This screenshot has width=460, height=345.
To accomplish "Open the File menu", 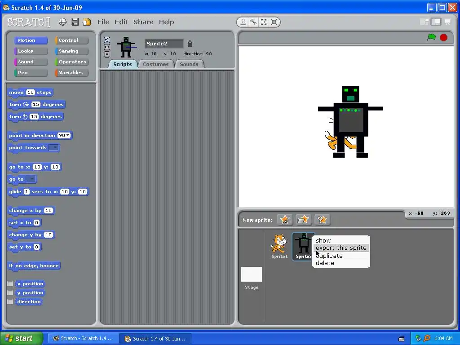I will click(103, 22).
